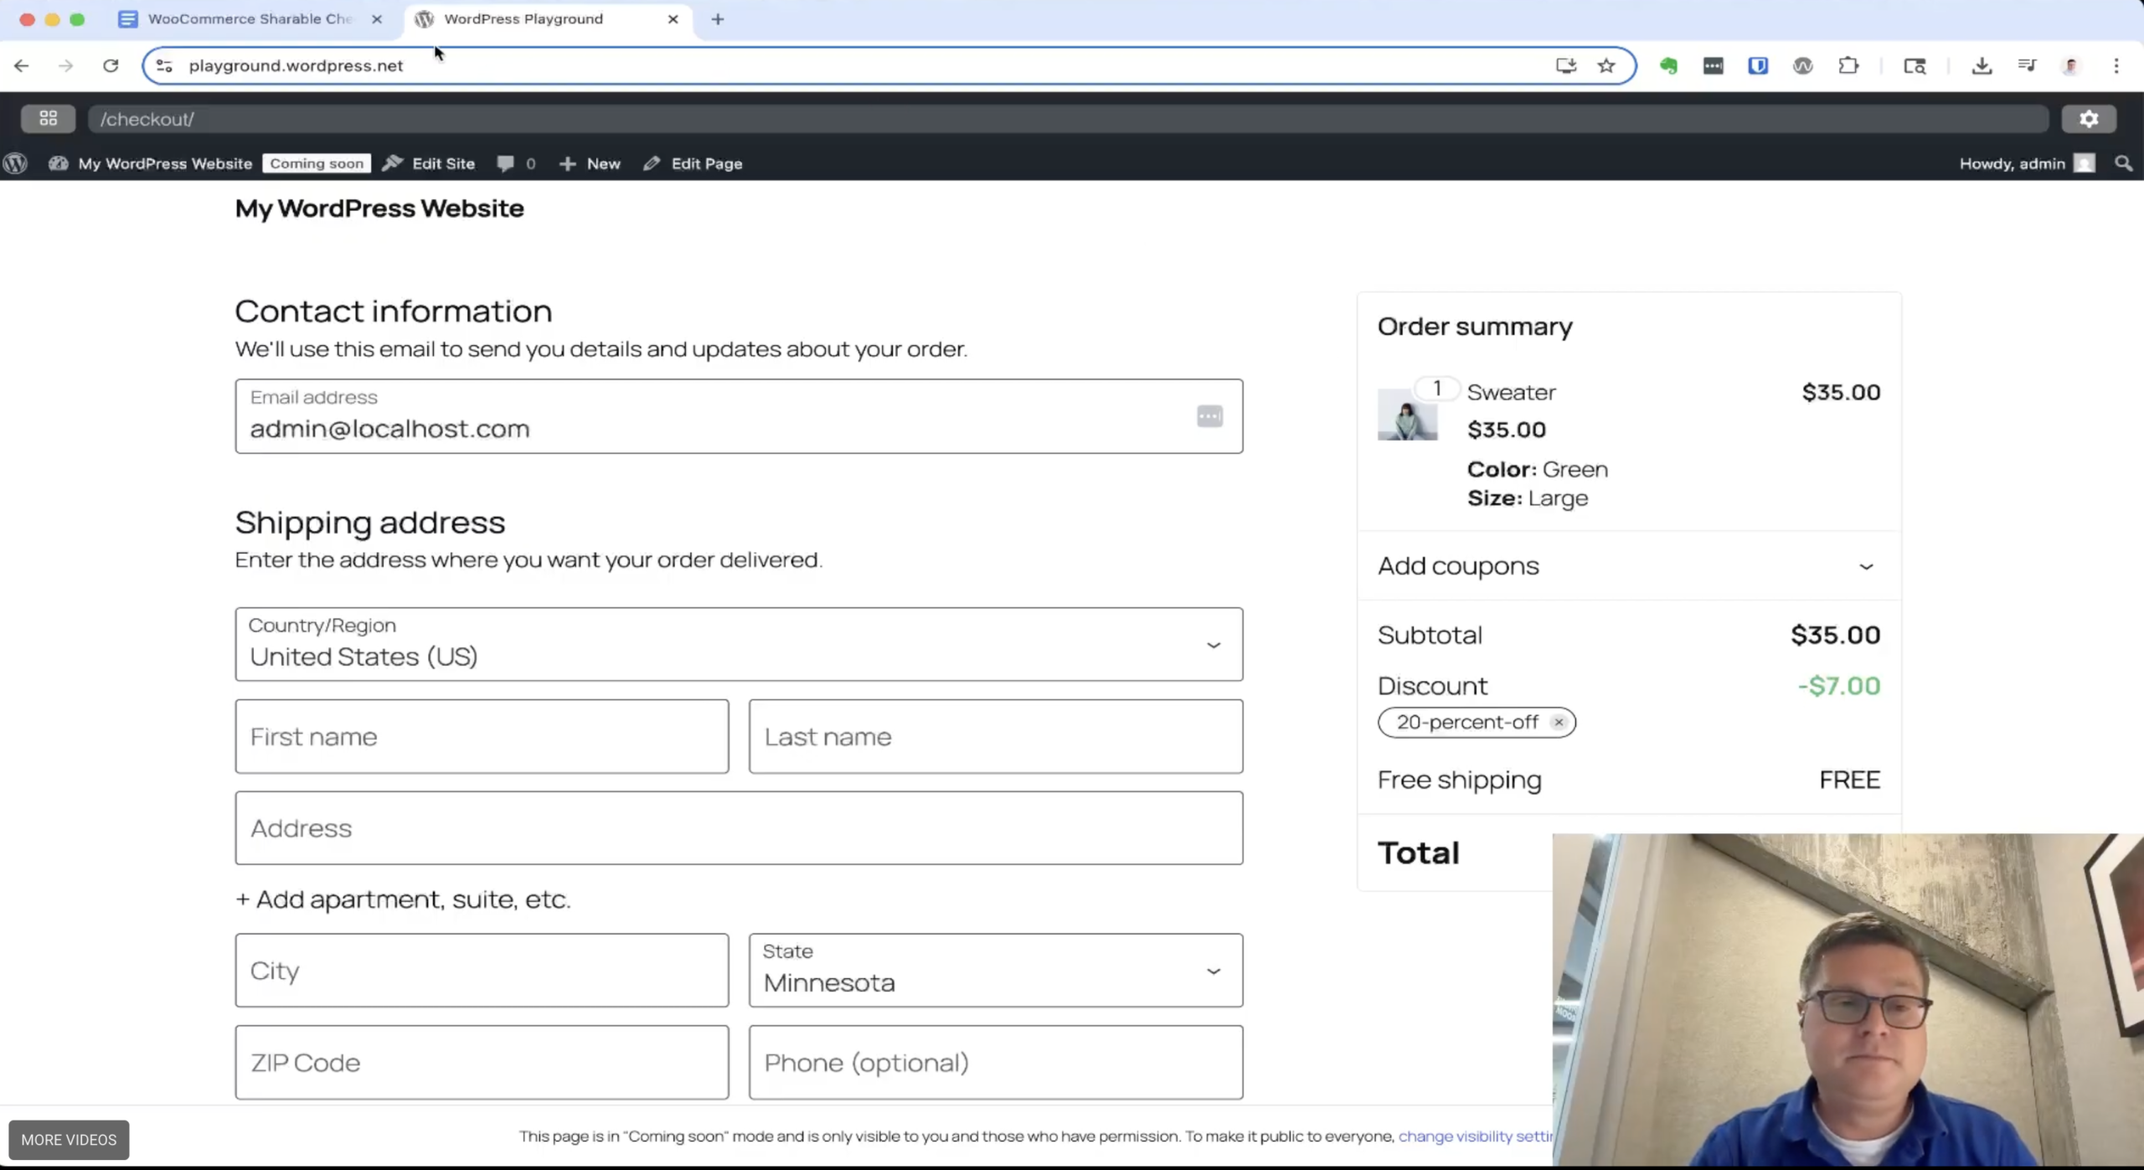Click the WordPress extension icon in toolbar
This screenshot has width=2144, height=1170.
coord(1802,65)
